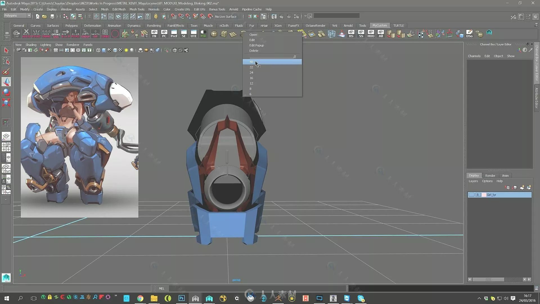Choose the Rotate tool sphere icon
This screenshot has width=540, height=304.
tap(6, 92)
